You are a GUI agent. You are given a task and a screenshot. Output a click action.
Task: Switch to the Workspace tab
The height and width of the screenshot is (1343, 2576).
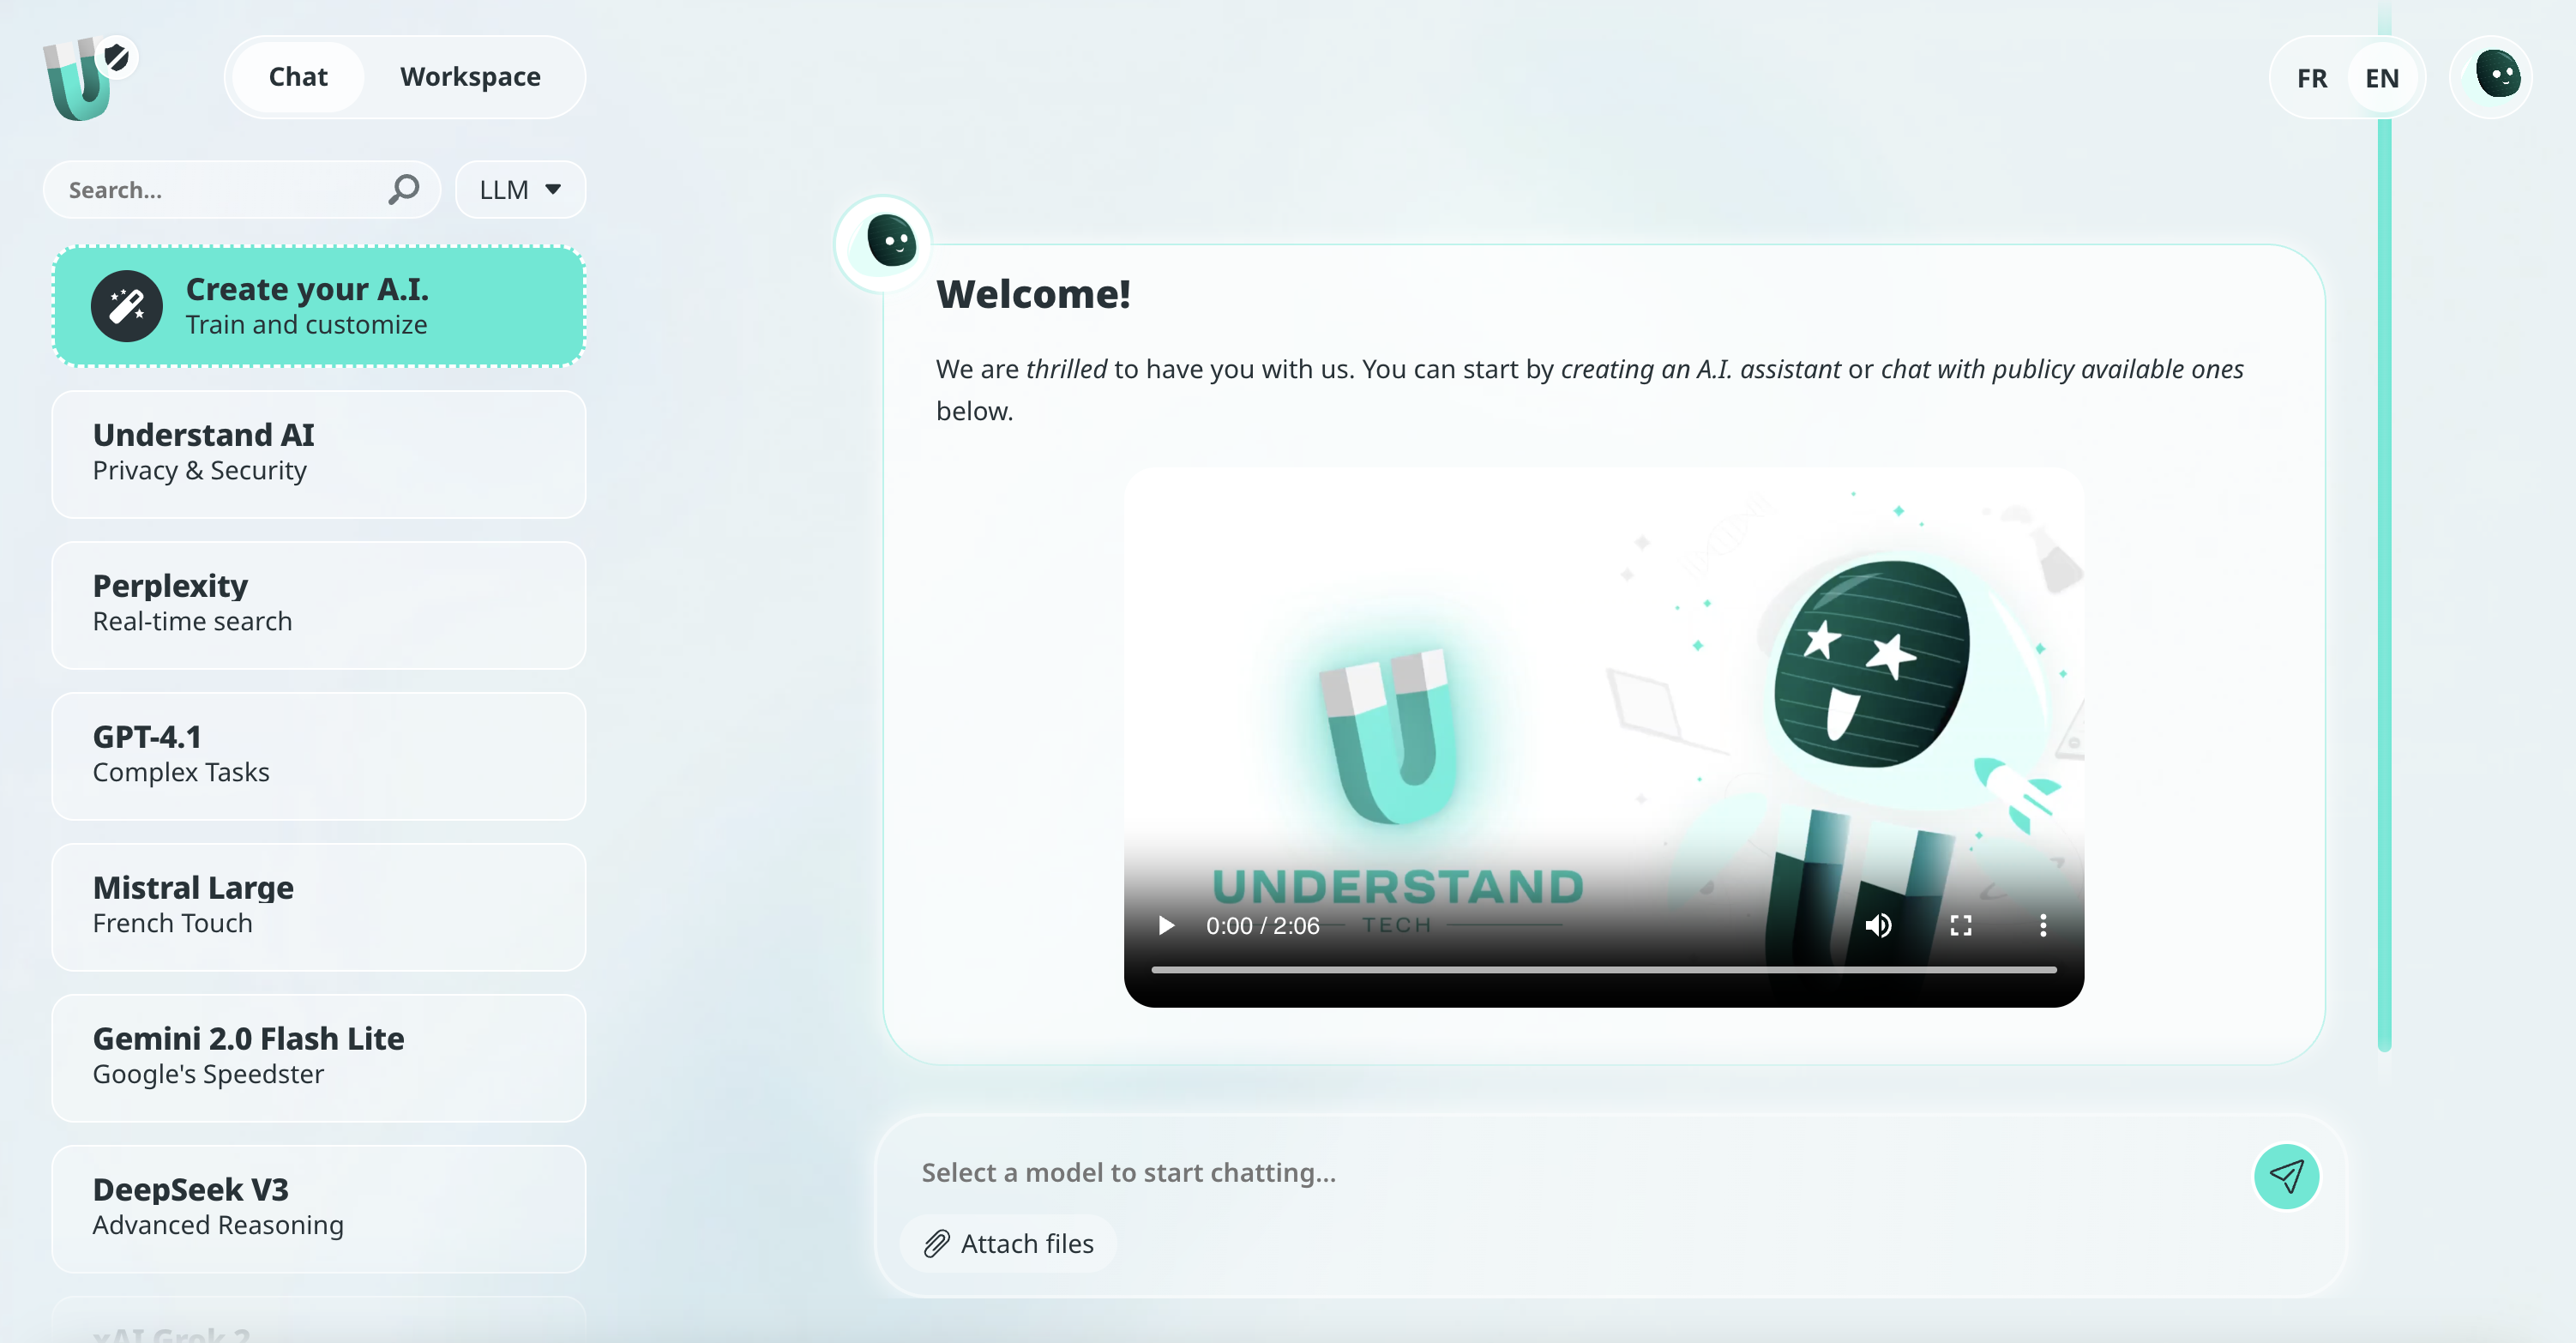tap(470, 77)
